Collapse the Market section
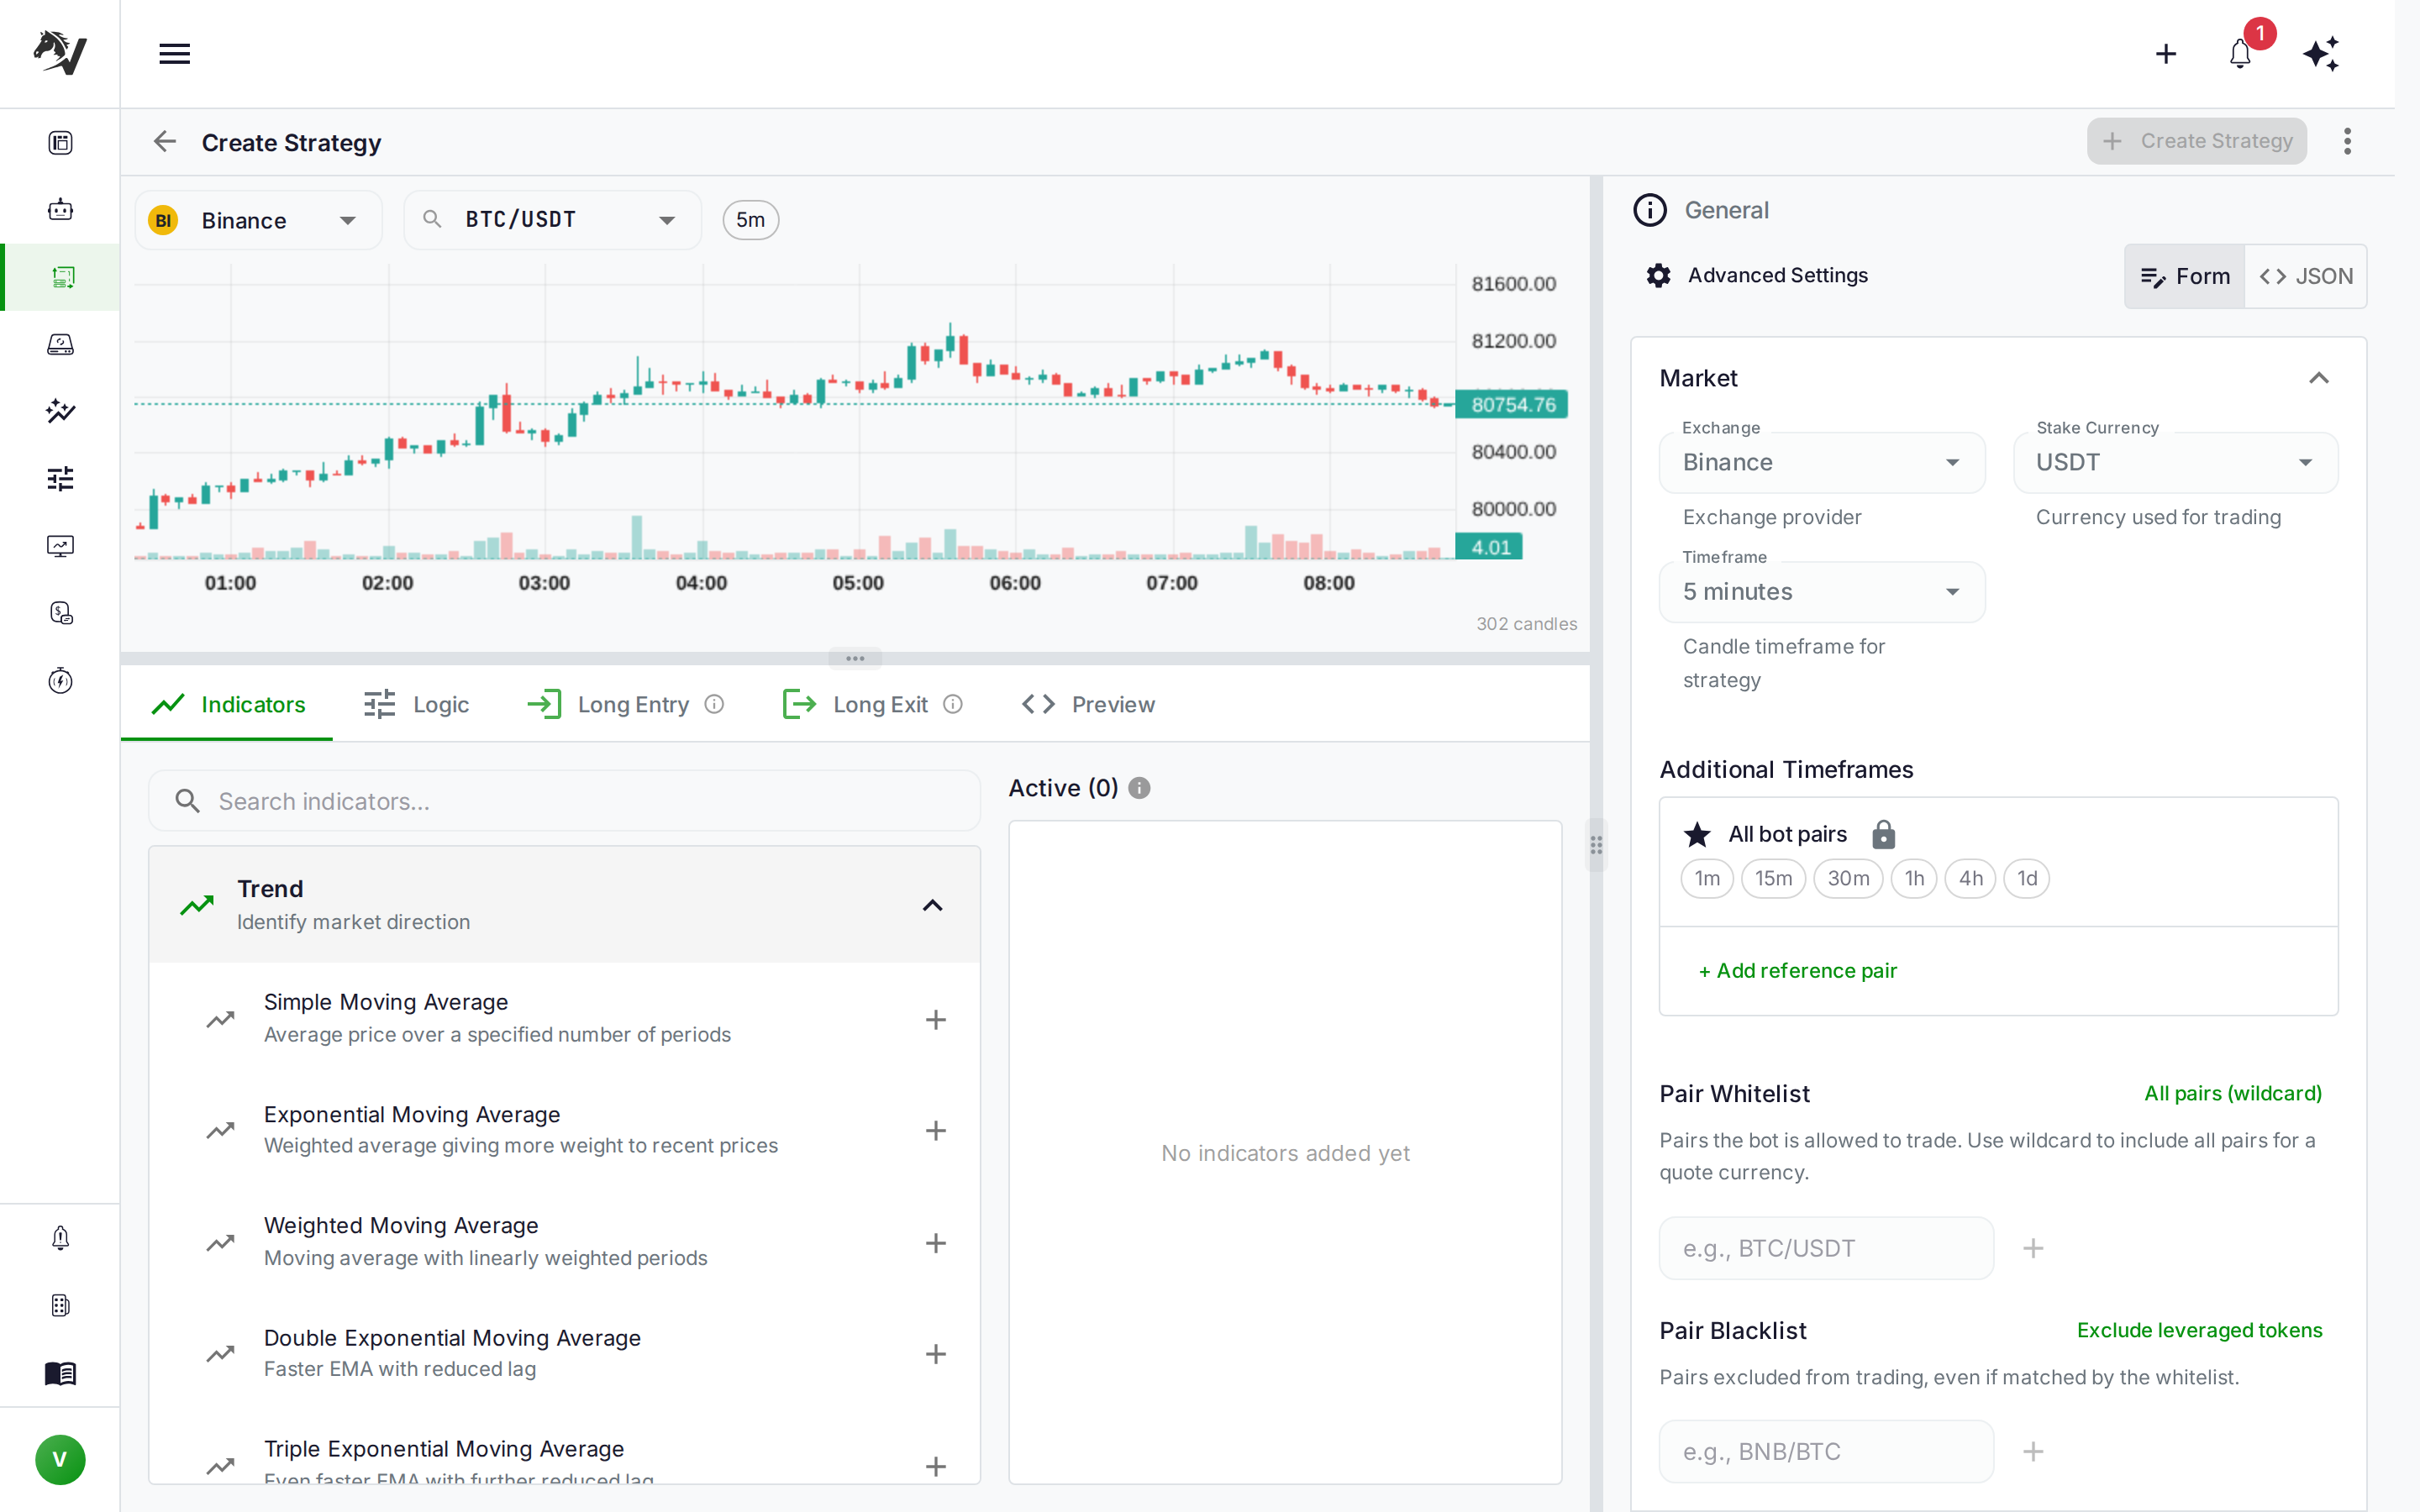Screen dimensions: 2420x1512 (x=2319, y=378)
